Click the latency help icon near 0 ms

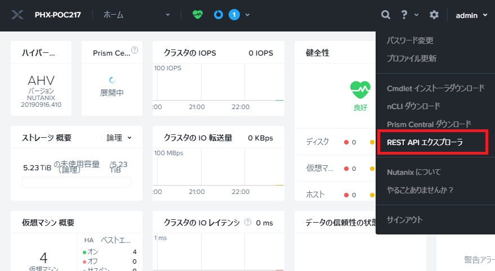(248, 222)
